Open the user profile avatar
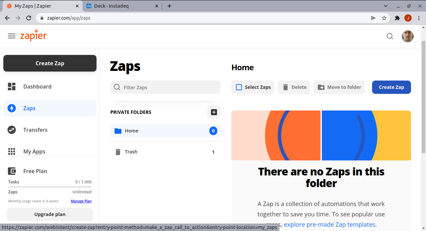 tap(407, 36)
